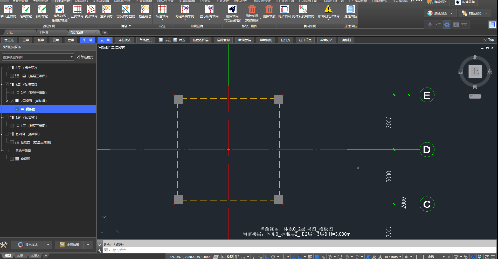
Task: Expand the 颜色渲染 dropdown
Action: coord(452,13)
